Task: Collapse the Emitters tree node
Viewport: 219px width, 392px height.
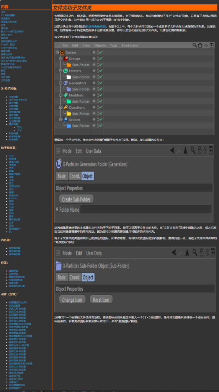Action: tap(60, 71)
